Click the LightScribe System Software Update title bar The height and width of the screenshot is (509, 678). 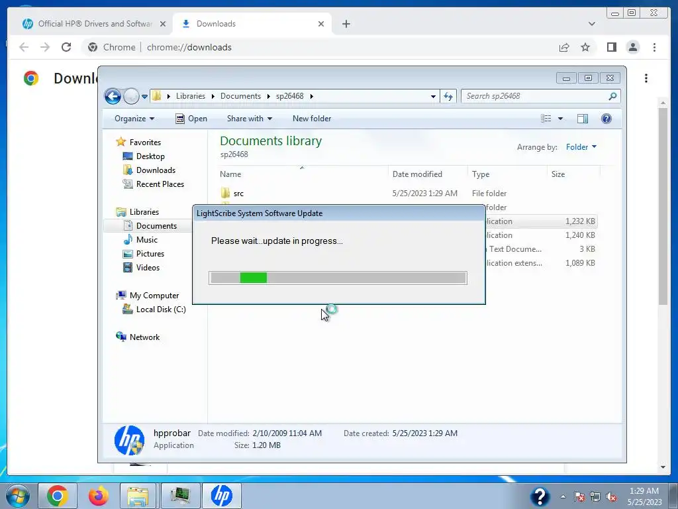tap(338, 213)
